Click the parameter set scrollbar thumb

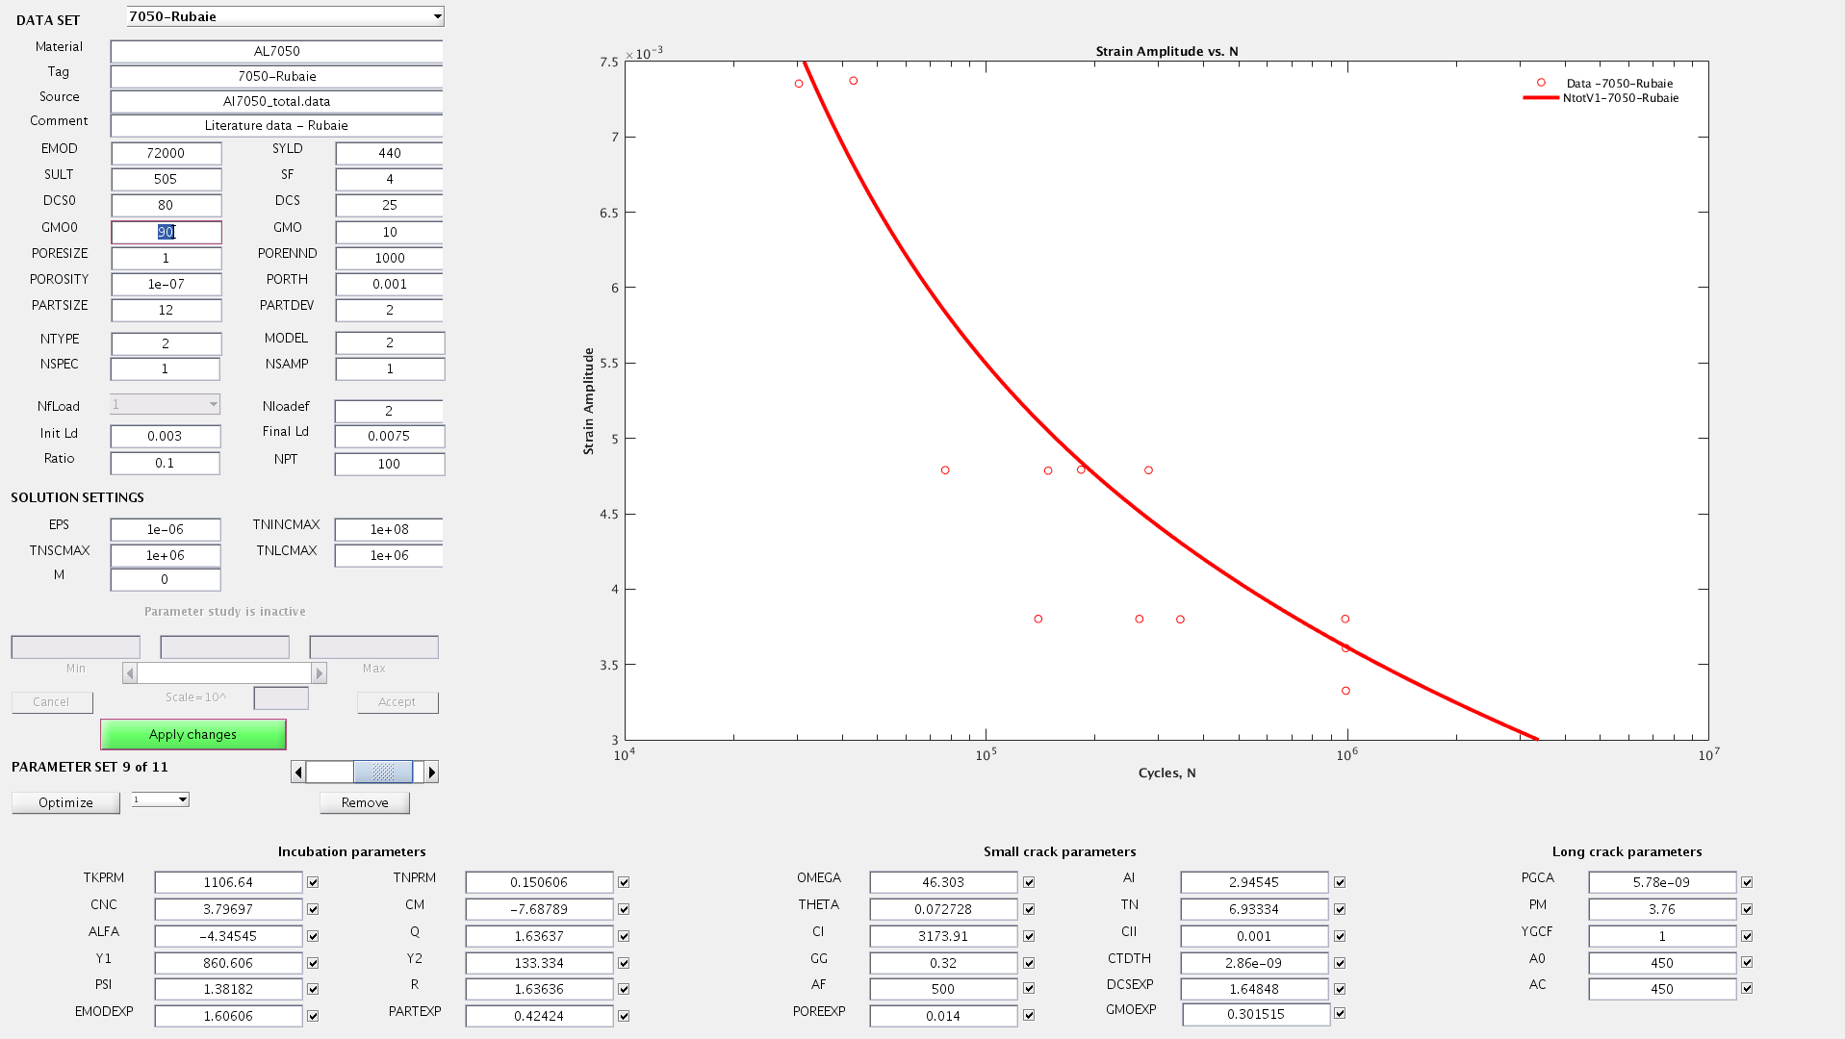point(383,772)
